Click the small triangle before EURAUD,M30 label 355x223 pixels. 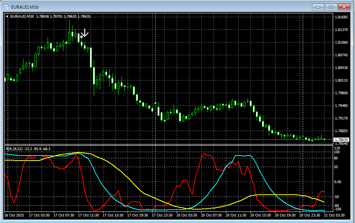7,16
